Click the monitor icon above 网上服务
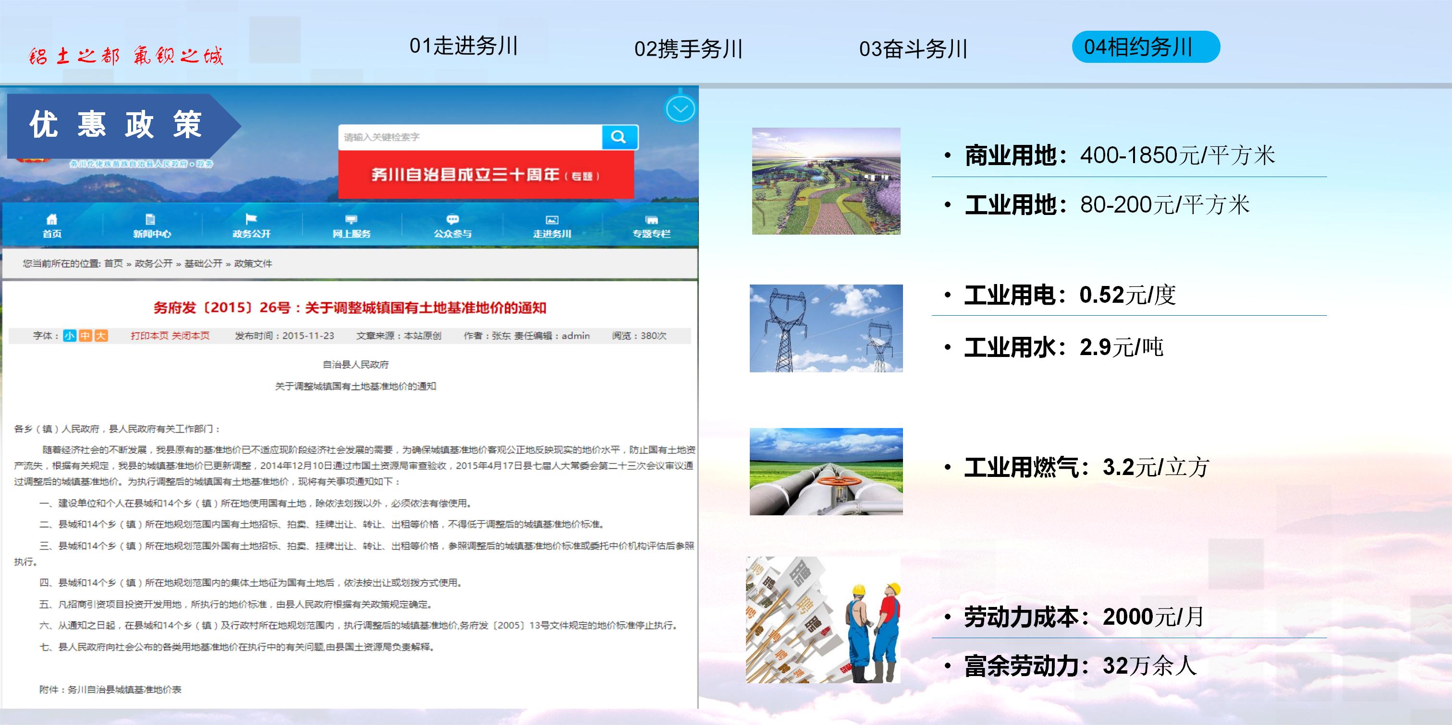The image size is (1452, 725). 351,220
